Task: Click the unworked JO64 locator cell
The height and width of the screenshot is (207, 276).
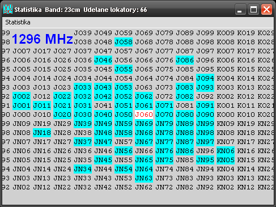Action: point(144,78)
